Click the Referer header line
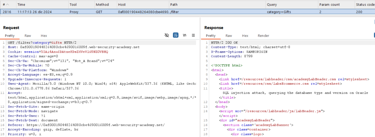Screen dimensions: 375x137 [86, 125]
